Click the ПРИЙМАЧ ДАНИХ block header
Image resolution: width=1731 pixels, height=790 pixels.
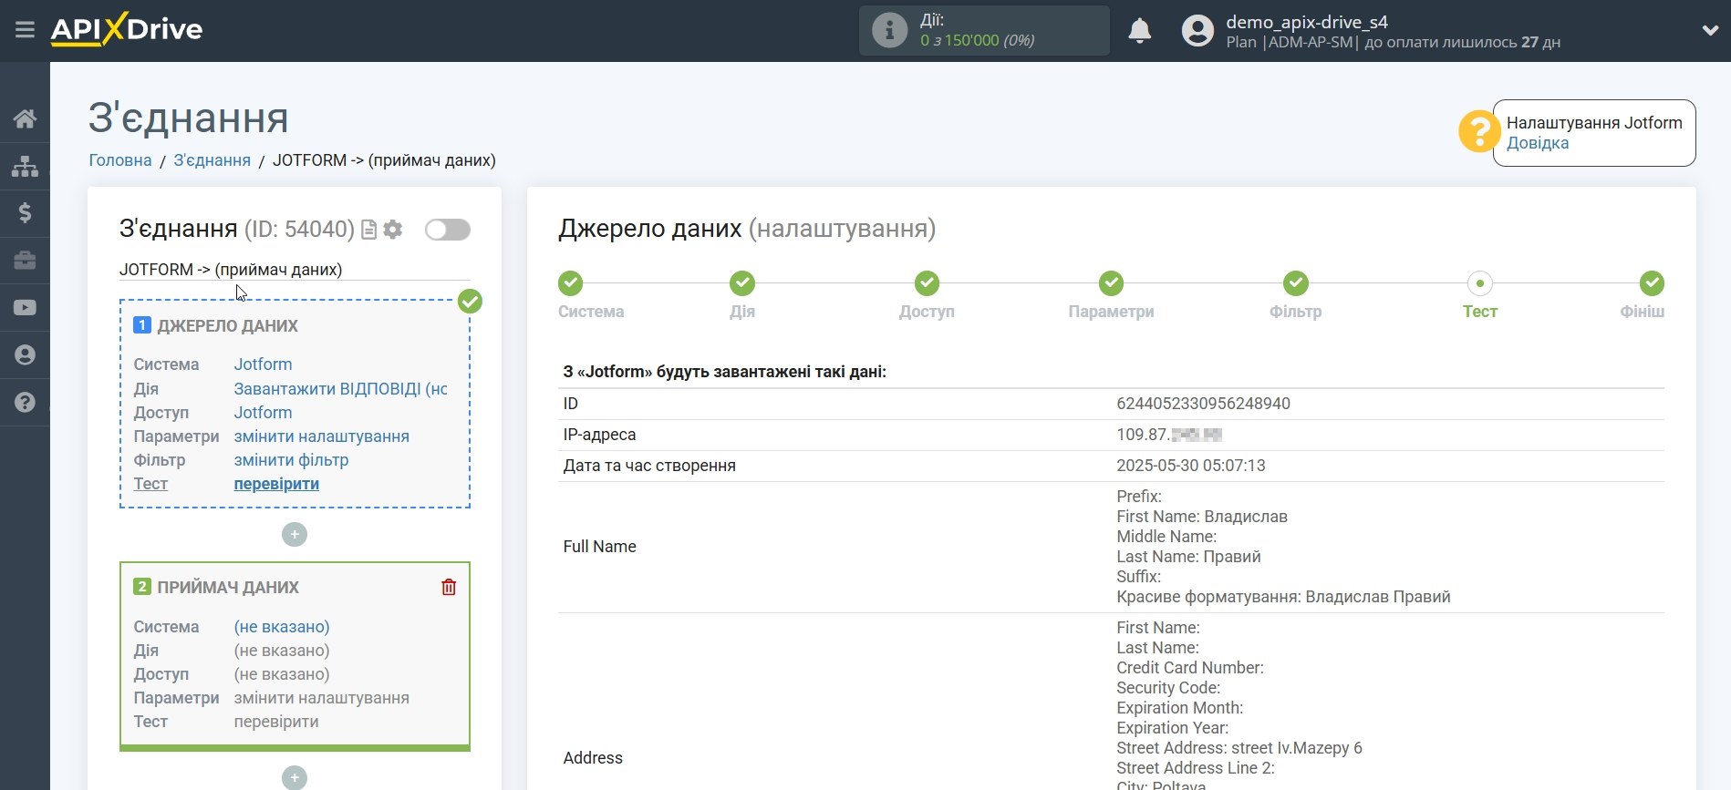pos(228,588)
